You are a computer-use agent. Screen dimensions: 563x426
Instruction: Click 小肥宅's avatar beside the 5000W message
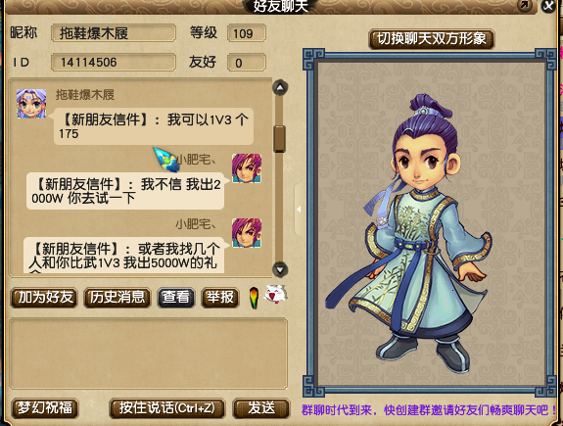(247, 233)
